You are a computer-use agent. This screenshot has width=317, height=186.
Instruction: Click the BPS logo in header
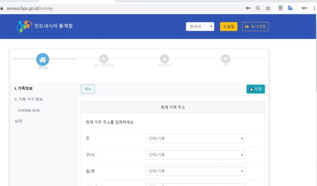pyautogui.click(x=24, y=27)
